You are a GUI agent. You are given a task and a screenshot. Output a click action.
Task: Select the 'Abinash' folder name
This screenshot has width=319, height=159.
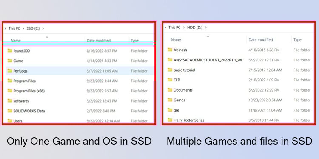(180, 50)
